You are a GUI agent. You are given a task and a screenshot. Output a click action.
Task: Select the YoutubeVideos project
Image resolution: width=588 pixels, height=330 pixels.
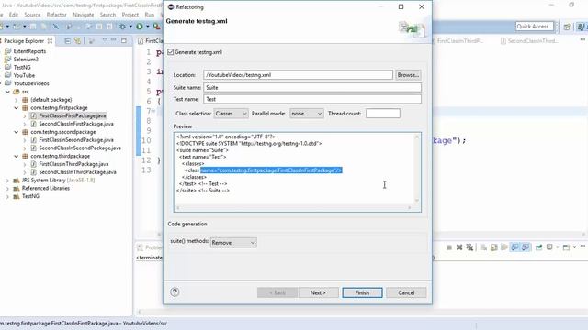tap(31, 83)
